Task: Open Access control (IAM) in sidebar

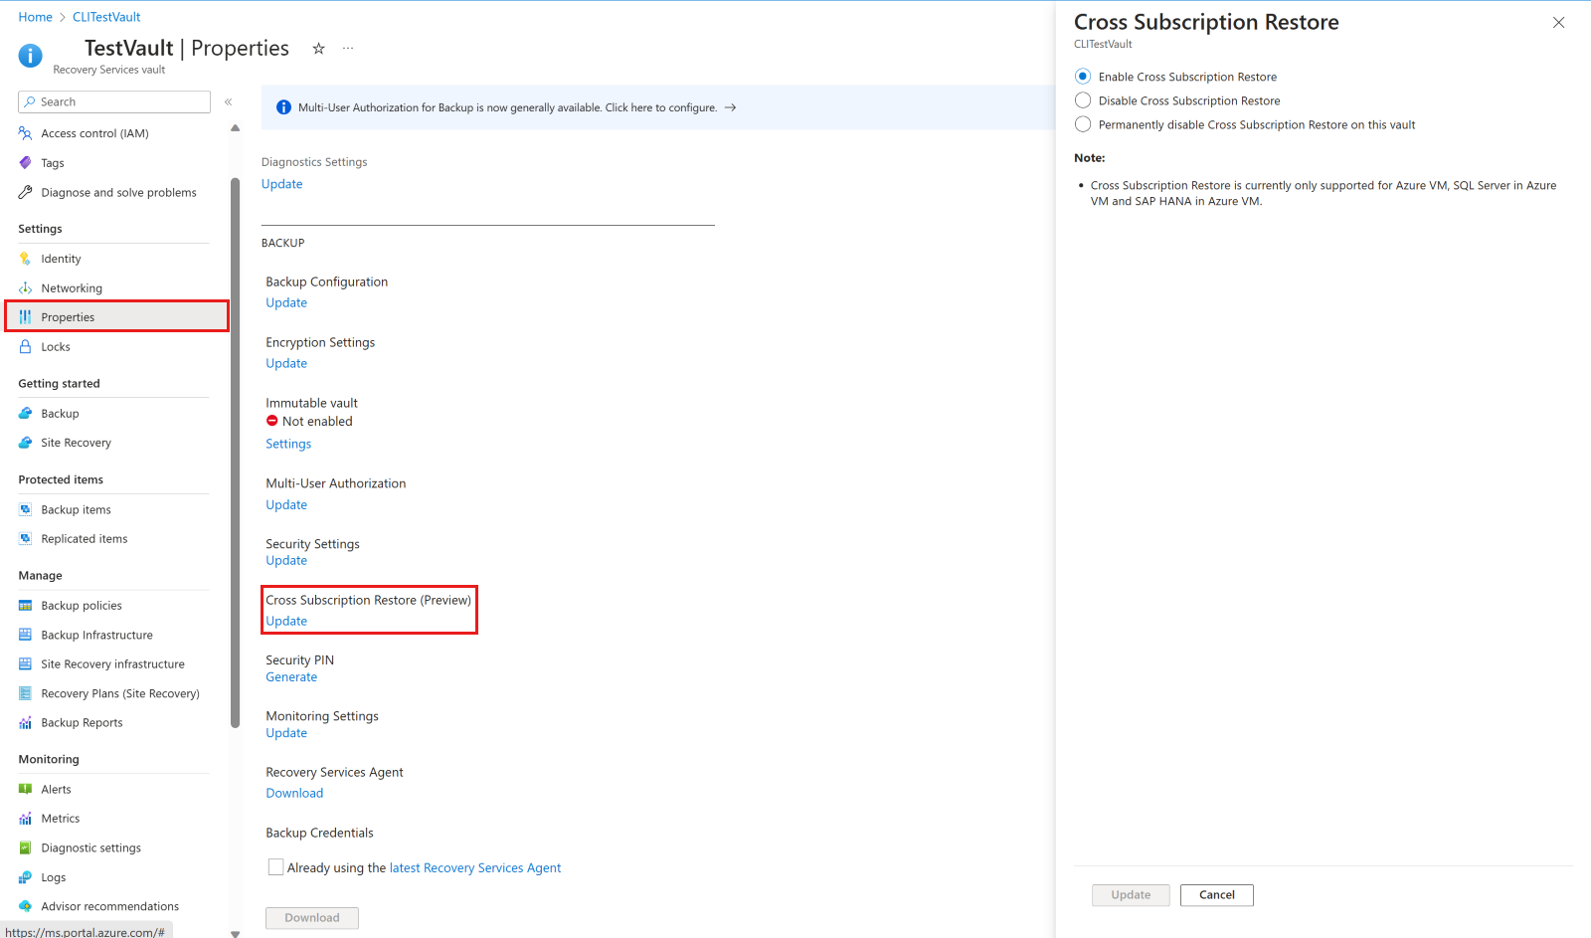Action: pos(94,132)
